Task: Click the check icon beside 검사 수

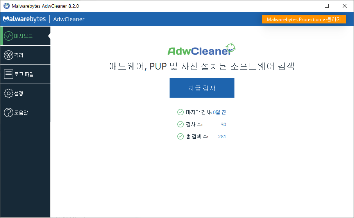Action: (x=181, y=124)
